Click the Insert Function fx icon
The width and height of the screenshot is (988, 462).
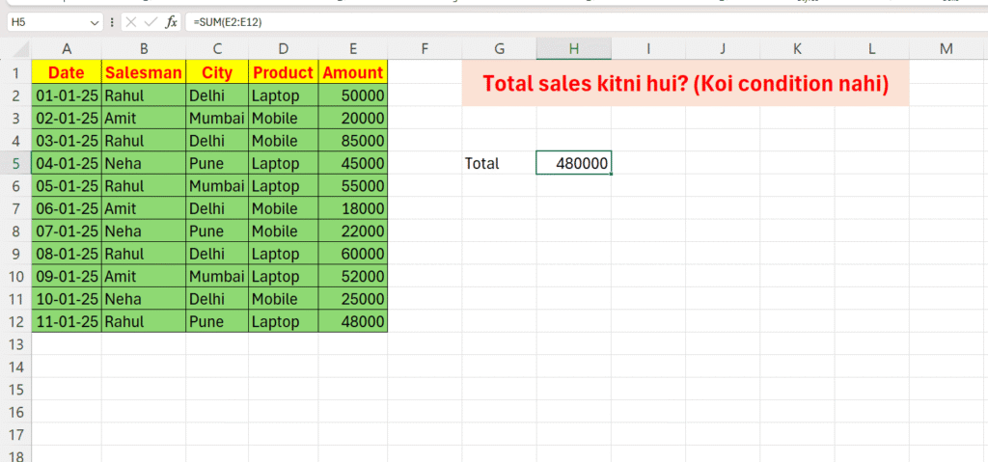pyautogui.click(x=172, y=23)
